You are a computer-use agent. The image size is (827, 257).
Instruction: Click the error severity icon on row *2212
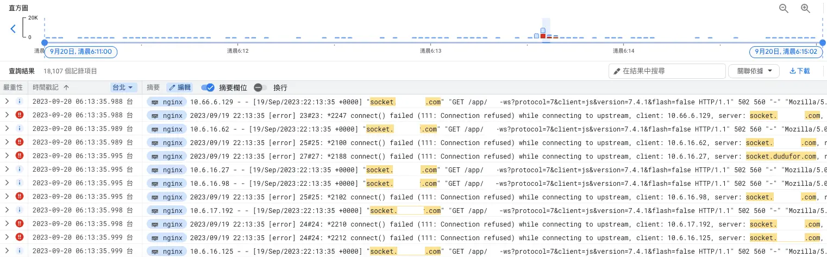[x=20, y=237]
